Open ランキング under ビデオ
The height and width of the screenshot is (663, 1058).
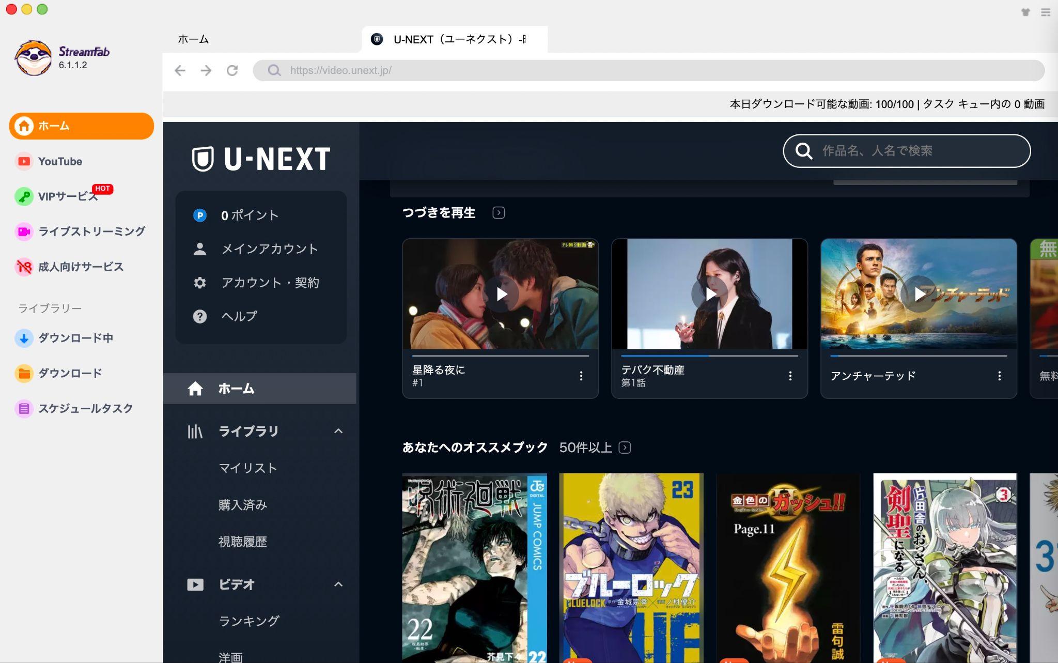click(x=249, y=621)
